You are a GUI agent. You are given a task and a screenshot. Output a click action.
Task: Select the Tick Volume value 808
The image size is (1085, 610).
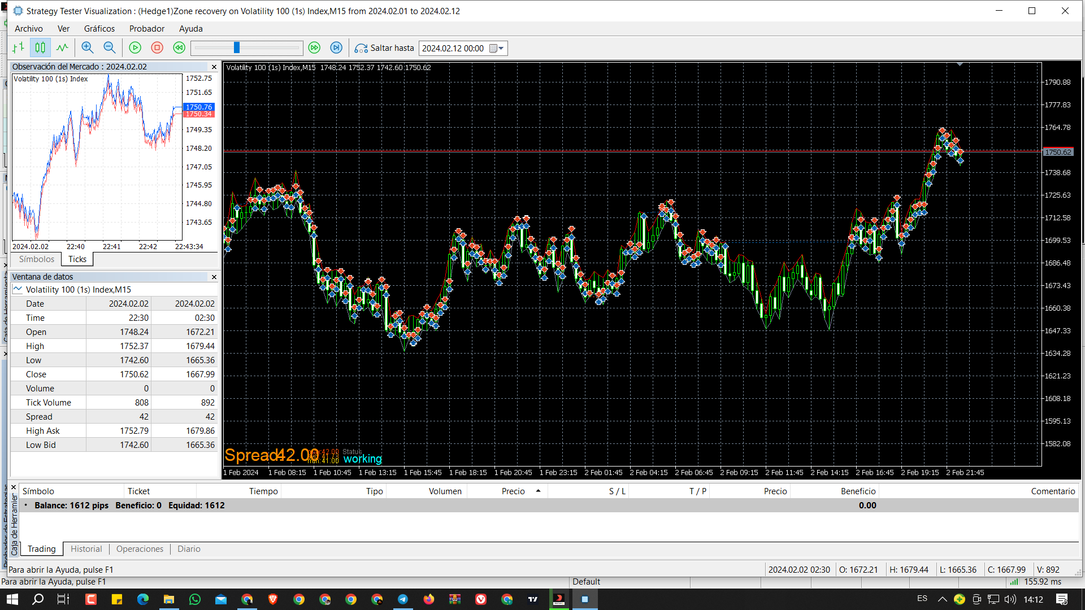[x=142, y=403]
